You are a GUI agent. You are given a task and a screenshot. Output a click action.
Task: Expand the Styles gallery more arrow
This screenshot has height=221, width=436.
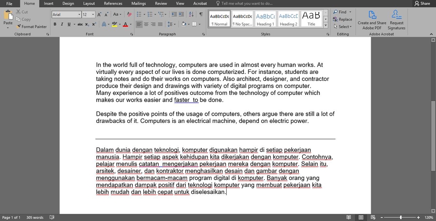(x=326, y=25)
